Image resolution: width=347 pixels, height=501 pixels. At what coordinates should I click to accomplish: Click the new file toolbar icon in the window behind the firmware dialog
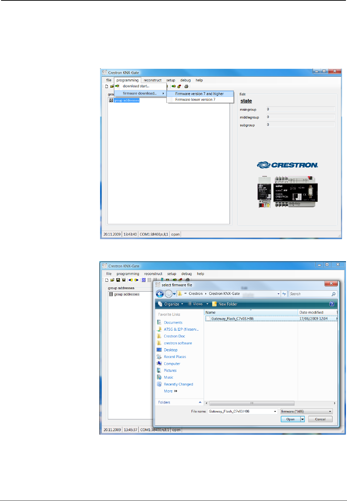(106, 280)
